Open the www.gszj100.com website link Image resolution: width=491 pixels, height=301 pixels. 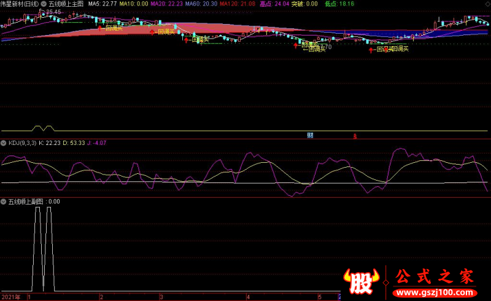pyautogui.click(x=435, y=293)
